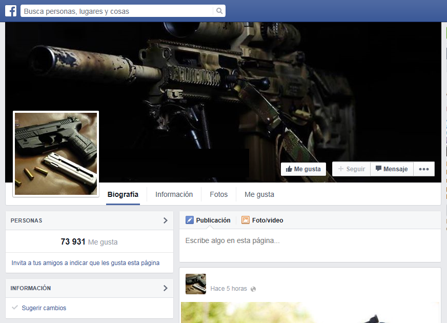Image resolution: width=447 pixels, height=323 pixels.
Task: Click the speech bubble icon on Mensaje
Action: [378, 169]
